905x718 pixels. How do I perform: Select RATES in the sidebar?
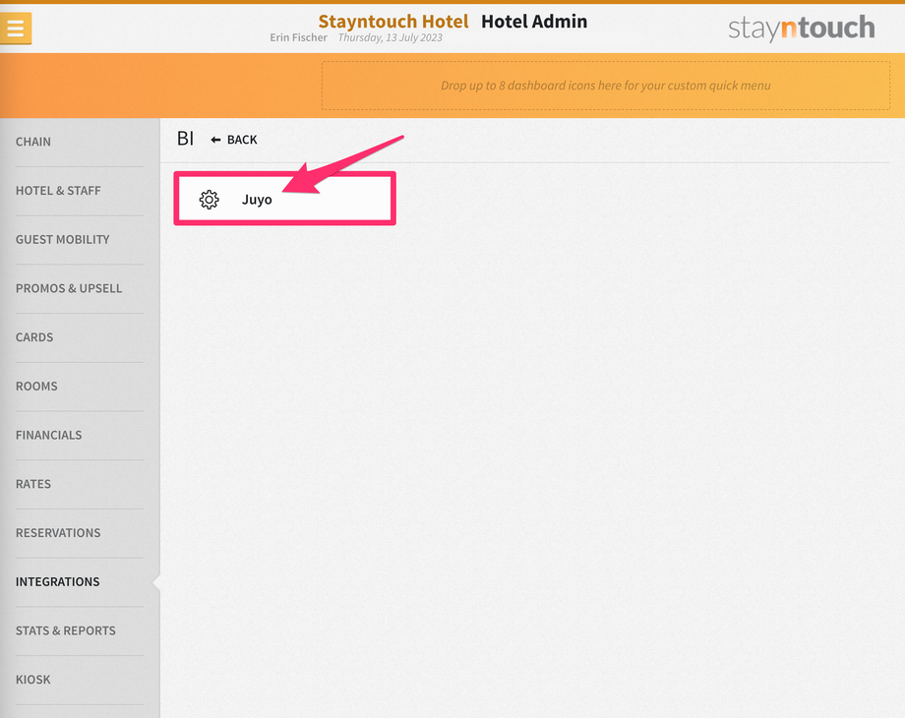point(32,484)
